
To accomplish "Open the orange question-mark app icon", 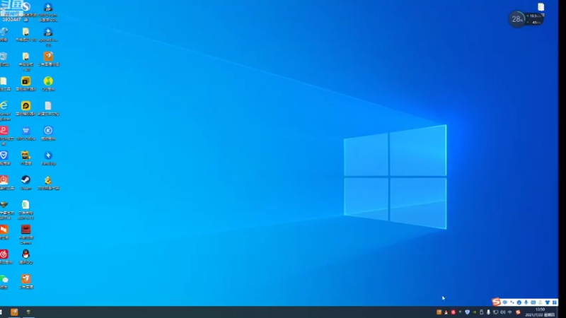I will coord(48,57).
